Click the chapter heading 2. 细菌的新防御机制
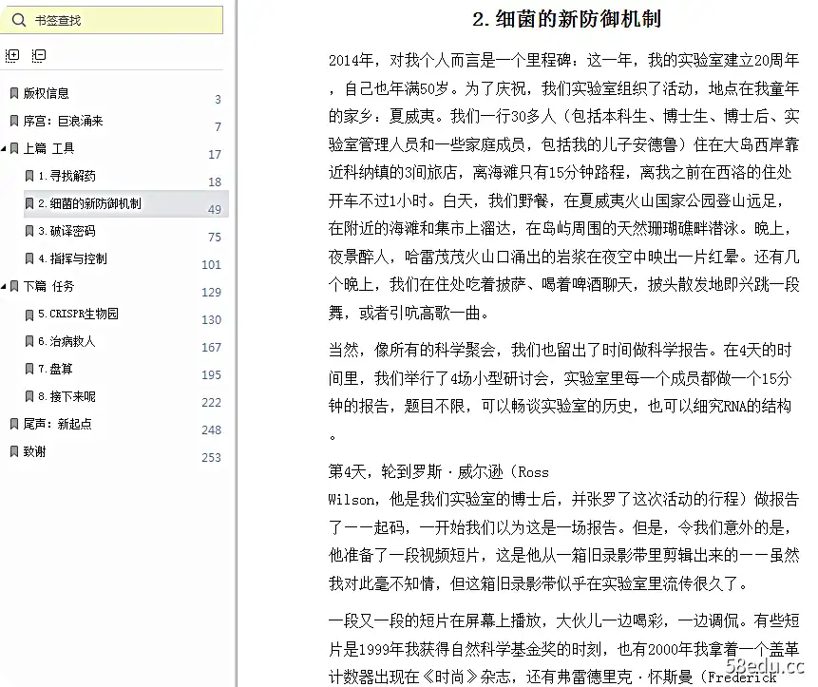This screenshot has height=687, width=818. coord(566,19)
